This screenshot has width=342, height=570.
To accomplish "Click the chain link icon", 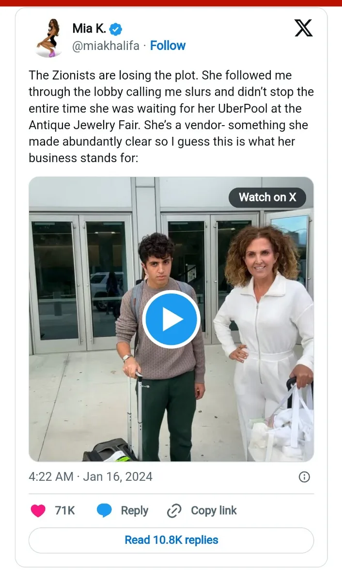I will click(x=174, y=511).
